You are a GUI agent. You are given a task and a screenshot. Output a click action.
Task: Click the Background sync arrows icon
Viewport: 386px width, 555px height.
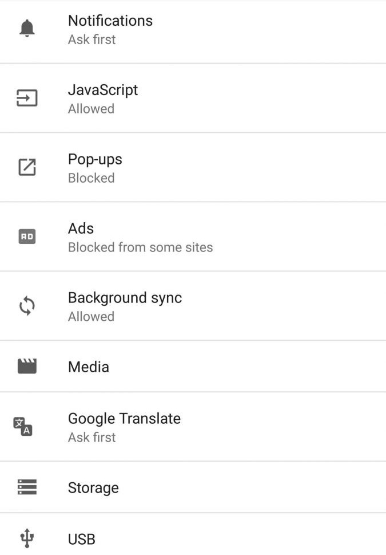point(27,306)
